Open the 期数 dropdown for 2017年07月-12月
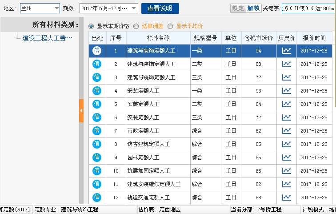This screenshot has height=214, width=336. 109,8
